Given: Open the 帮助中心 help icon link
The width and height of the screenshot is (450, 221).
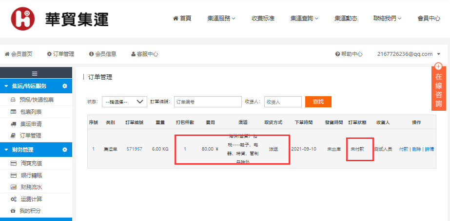Looking at the screenshot, I should point(337,54).
